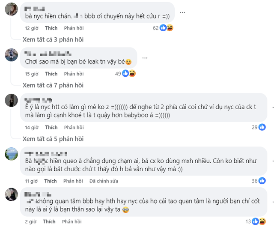The image size is (274, 227).
Task: Click reaction icons beside the 49 count
Action: click(x=129, y=74)
